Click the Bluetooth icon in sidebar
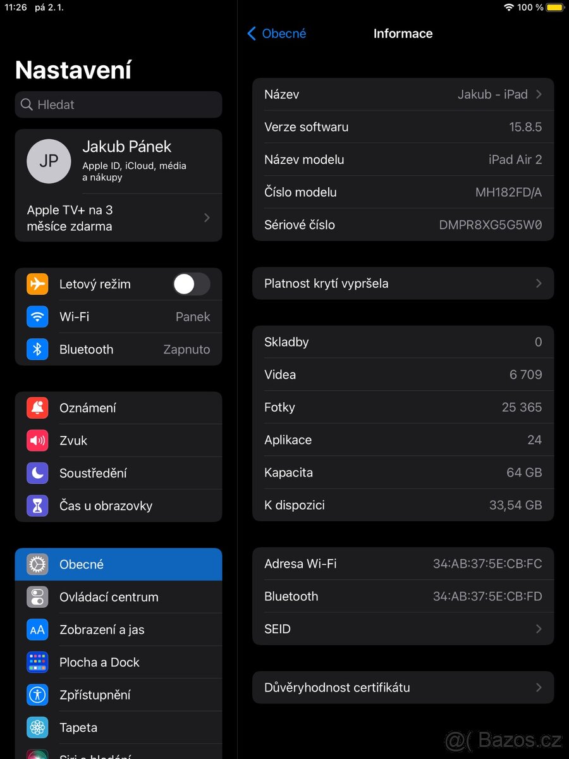The height and width of the screenshot is (759, 569). pyautogui.click(x=37, y=349)
